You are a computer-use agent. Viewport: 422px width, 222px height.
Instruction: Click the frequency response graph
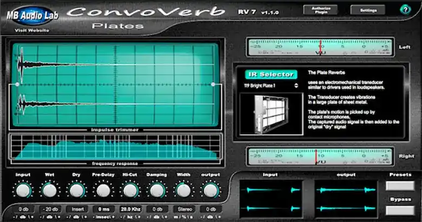point(115,148)
